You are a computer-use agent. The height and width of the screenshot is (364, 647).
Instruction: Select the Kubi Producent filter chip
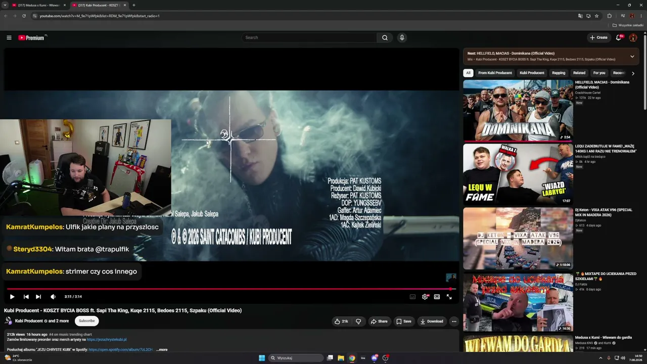[532, 73]
